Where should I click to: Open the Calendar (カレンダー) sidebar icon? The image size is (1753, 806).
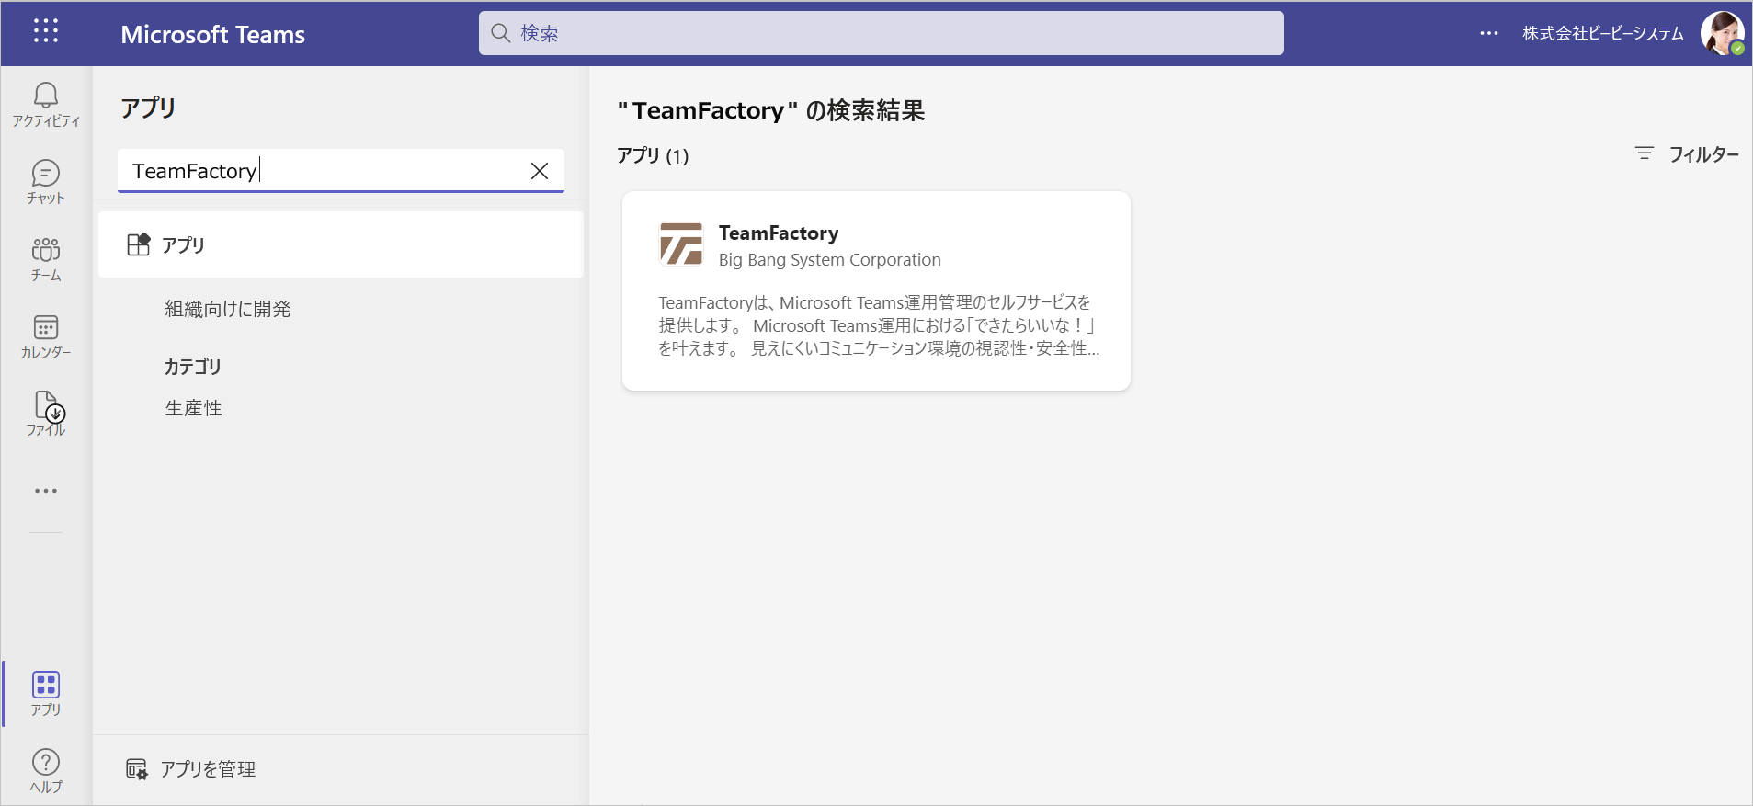pyautogui.click(x=46, y=335)
